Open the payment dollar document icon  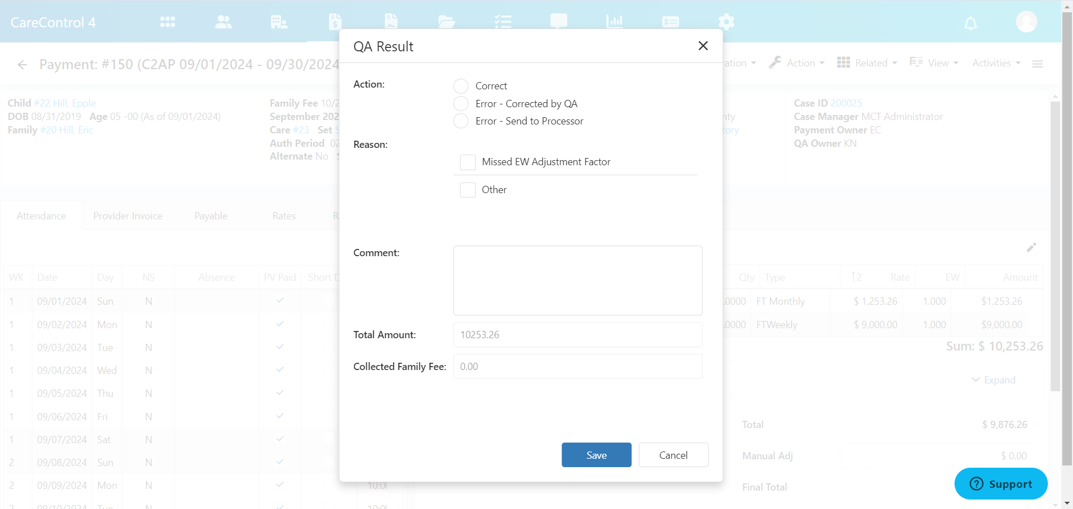pos(335,22)
